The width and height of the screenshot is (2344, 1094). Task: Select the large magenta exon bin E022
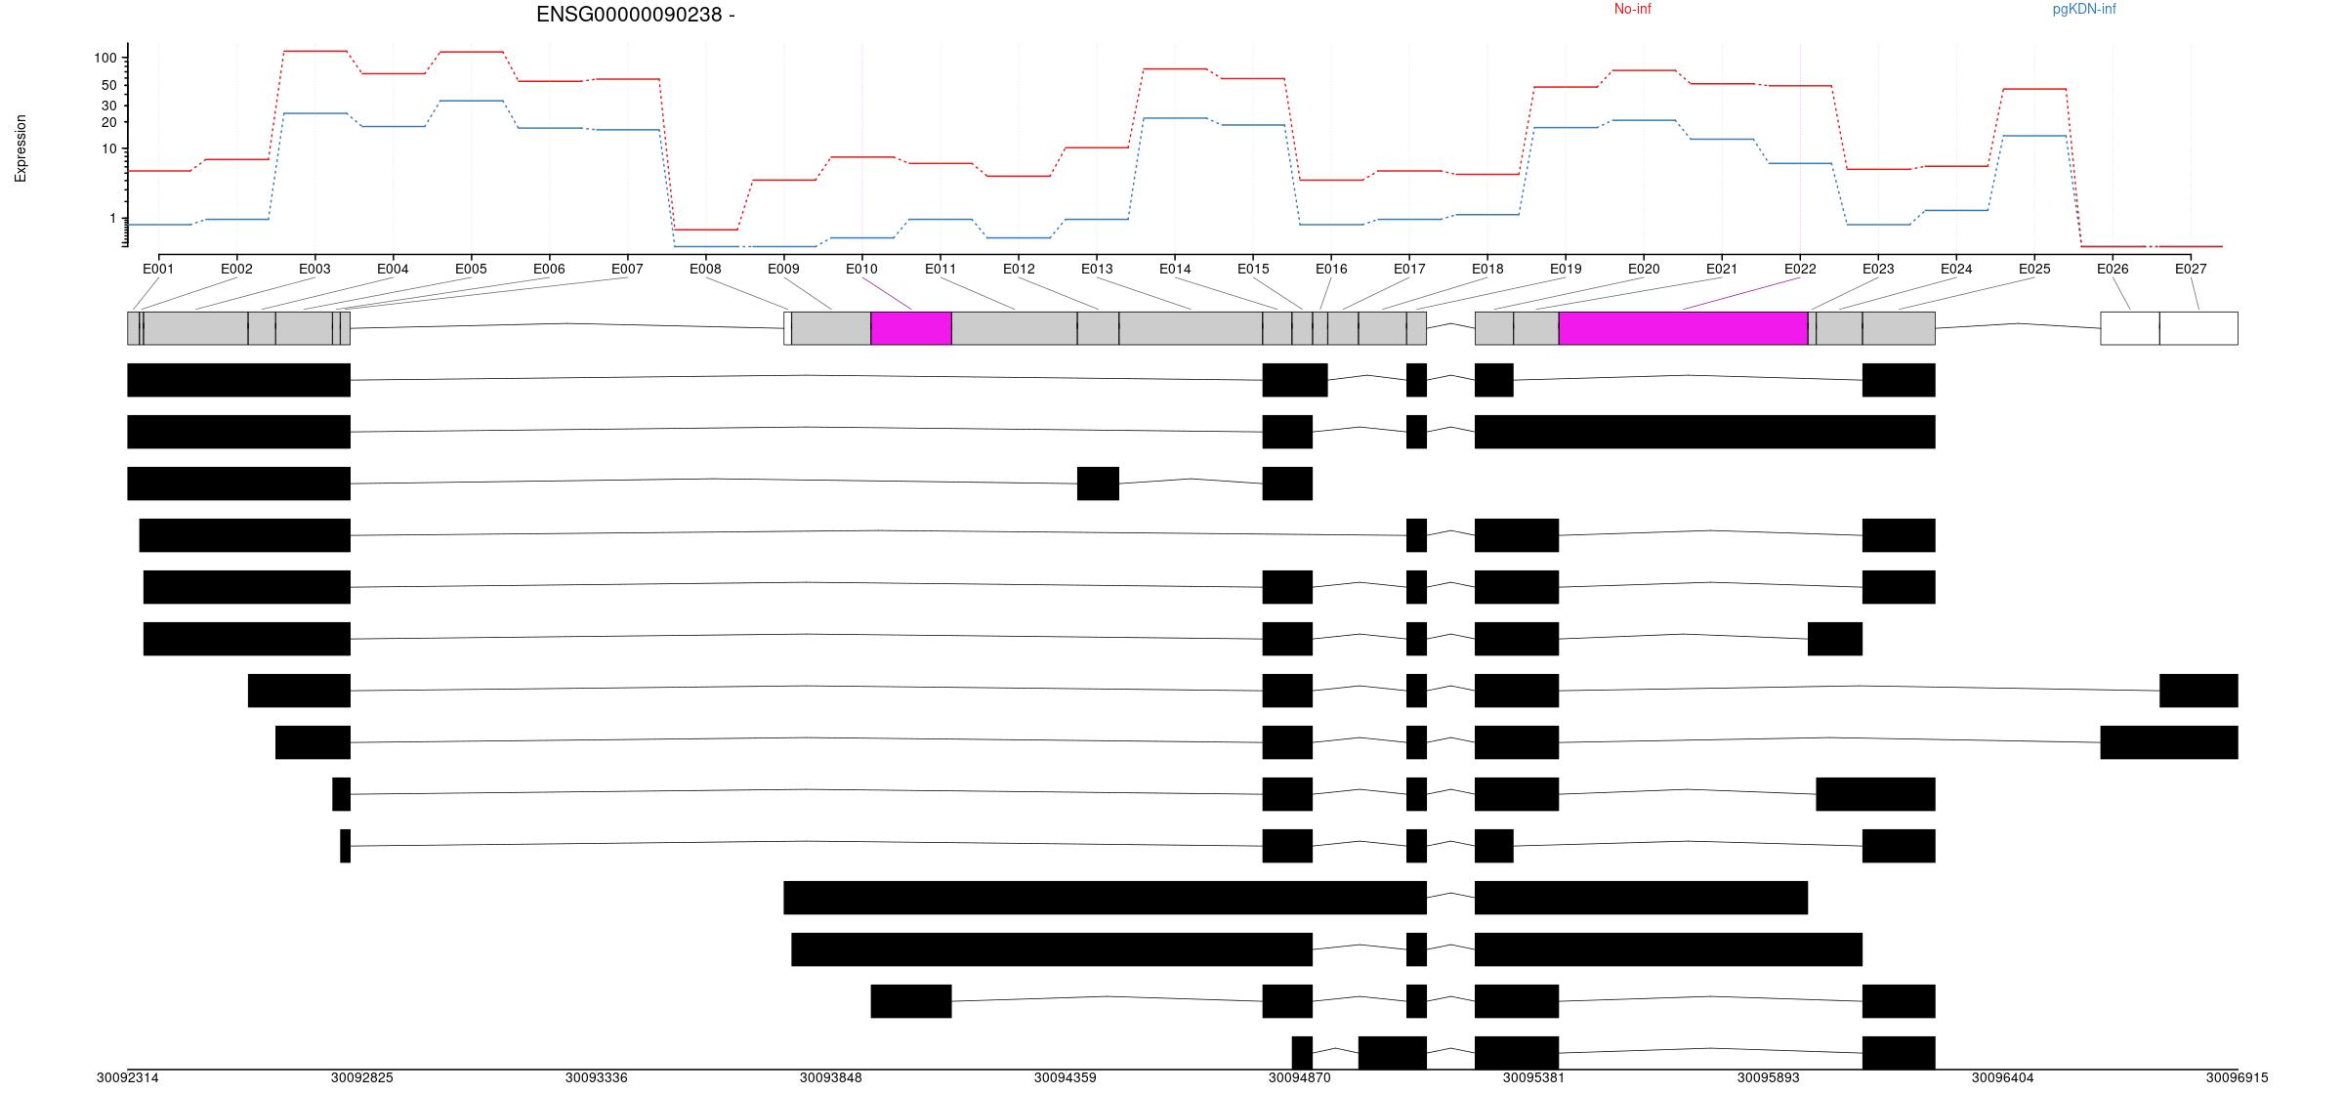(x=1683, y=328)
